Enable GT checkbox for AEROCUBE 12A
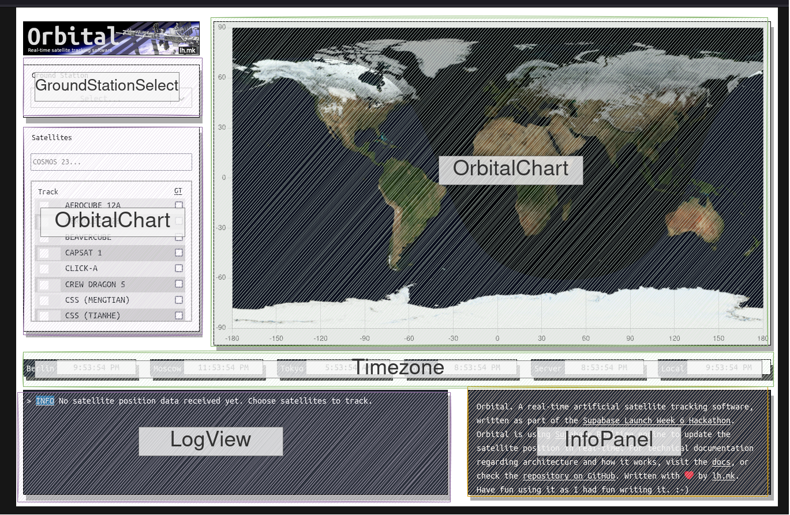 [179, 205]
